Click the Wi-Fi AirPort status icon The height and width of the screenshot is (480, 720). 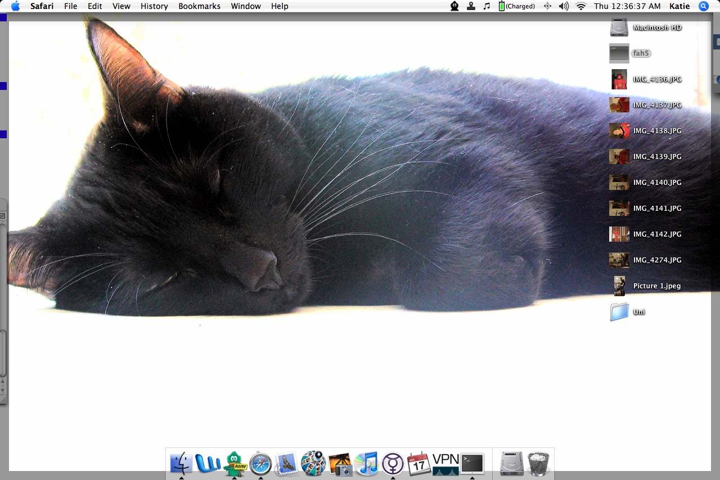click(581, 6)
